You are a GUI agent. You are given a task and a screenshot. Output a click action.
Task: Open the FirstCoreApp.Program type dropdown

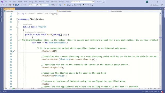tap(82, 11)
